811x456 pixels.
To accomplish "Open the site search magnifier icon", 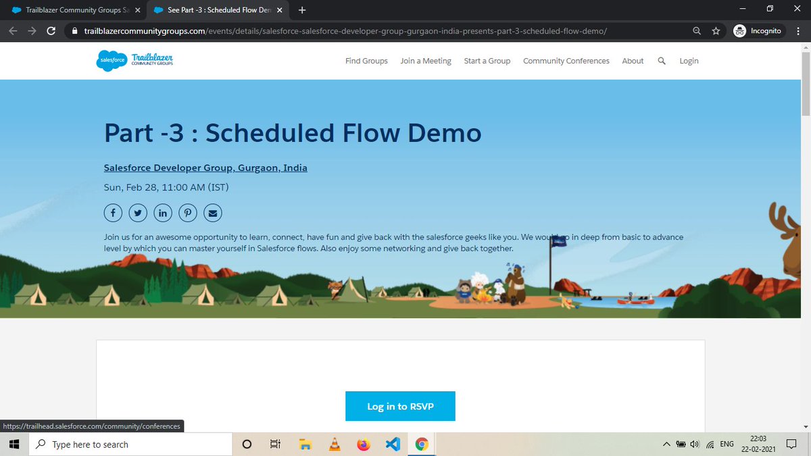I will point(662,61).
